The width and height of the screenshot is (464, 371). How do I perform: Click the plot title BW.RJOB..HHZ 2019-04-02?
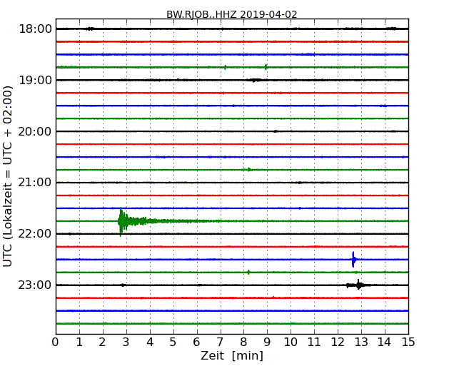tap(232, 14)
